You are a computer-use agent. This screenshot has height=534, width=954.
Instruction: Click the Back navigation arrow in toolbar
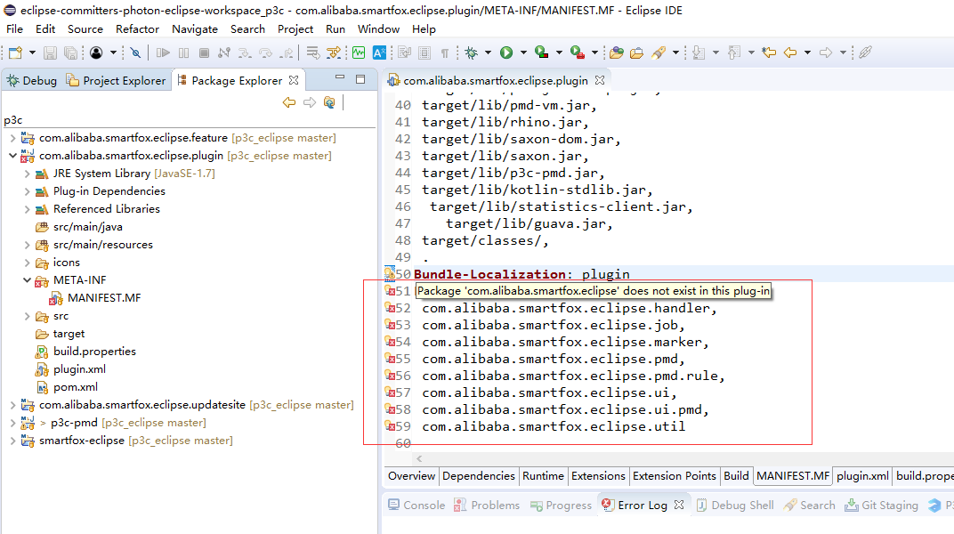point(790,53)
